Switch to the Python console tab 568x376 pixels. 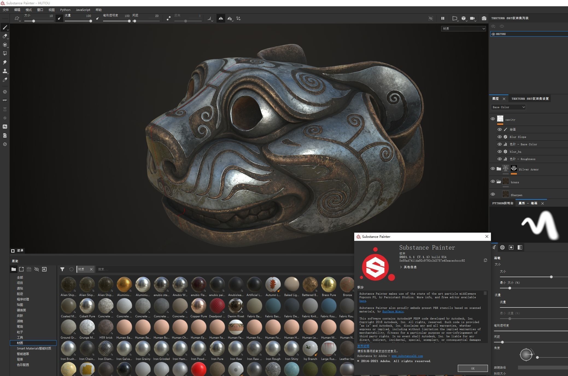point(502,203)
